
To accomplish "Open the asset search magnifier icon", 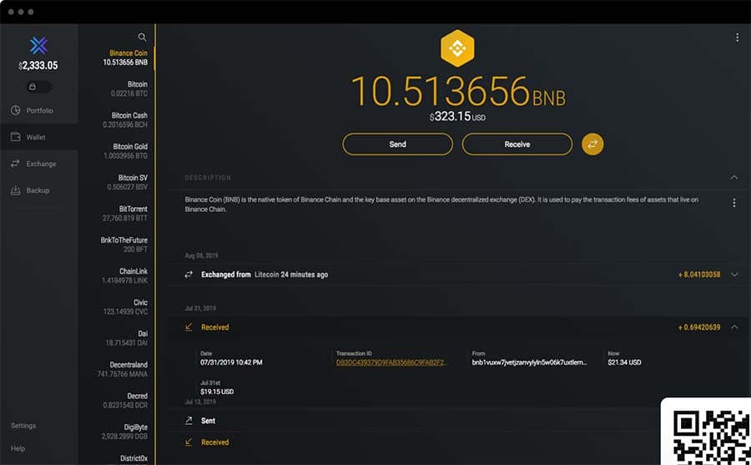I will (x=142, y=37).
